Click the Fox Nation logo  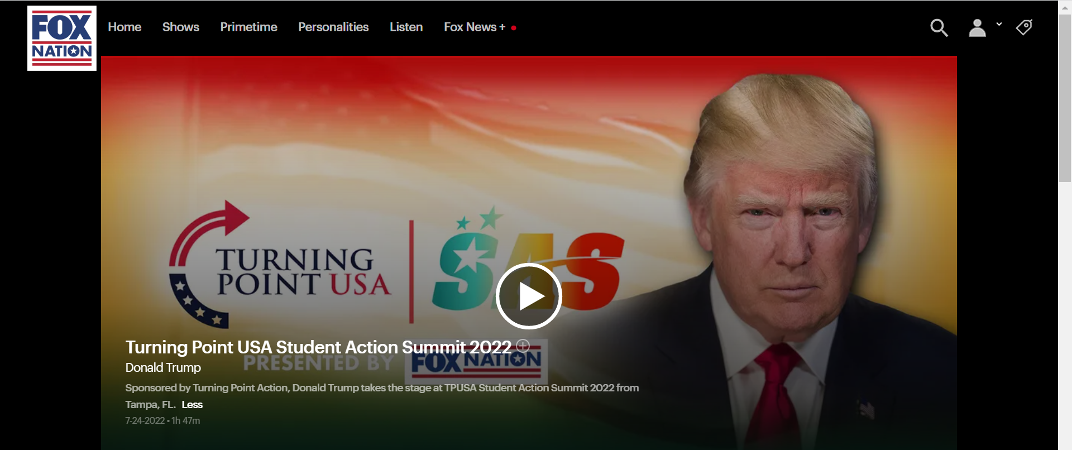pos(62,39)
